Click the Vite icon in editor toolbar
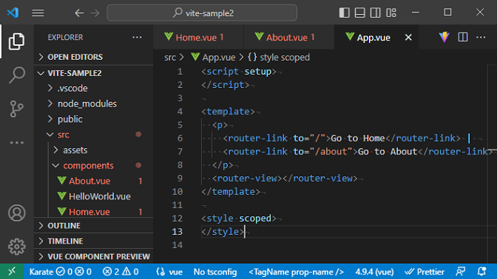The image size is (497, 279). click(444, 38)
